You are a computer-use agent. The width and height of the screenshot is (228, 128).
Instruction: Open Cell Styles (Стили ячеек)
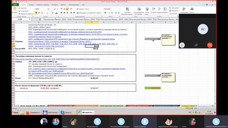147,11
